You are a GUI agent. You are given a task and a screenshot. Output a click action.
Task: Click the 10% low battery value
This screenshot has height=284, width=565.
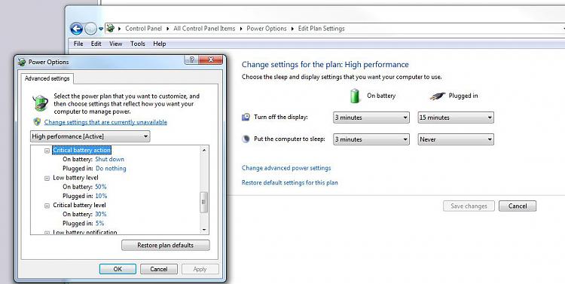[101, 196]
